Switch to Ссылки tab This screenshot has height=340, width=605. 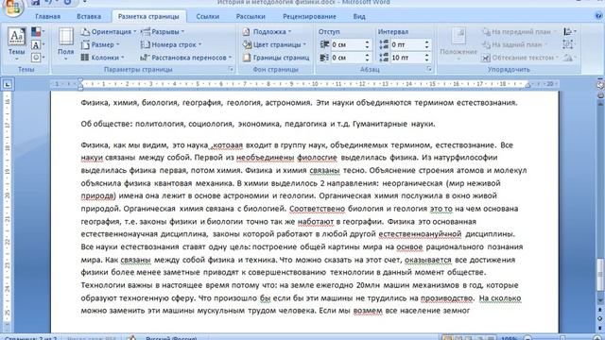point(208,17)
